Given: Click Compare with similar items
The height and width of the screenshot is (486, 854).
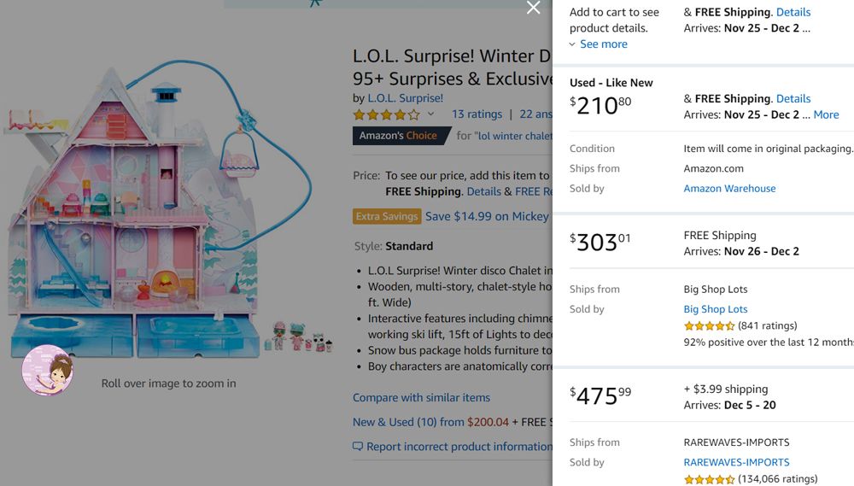Looking at the screenshot, I should pyautogui.click(x=421, y=398).
